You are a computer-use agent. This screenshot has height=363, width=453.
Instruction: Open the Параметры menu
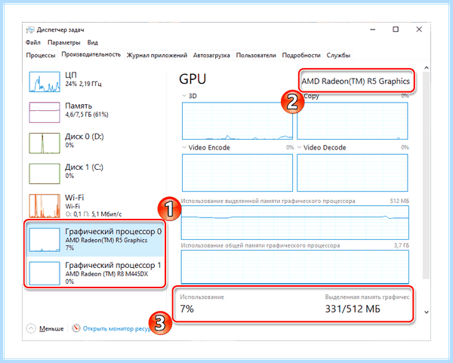tap(64, 42)
